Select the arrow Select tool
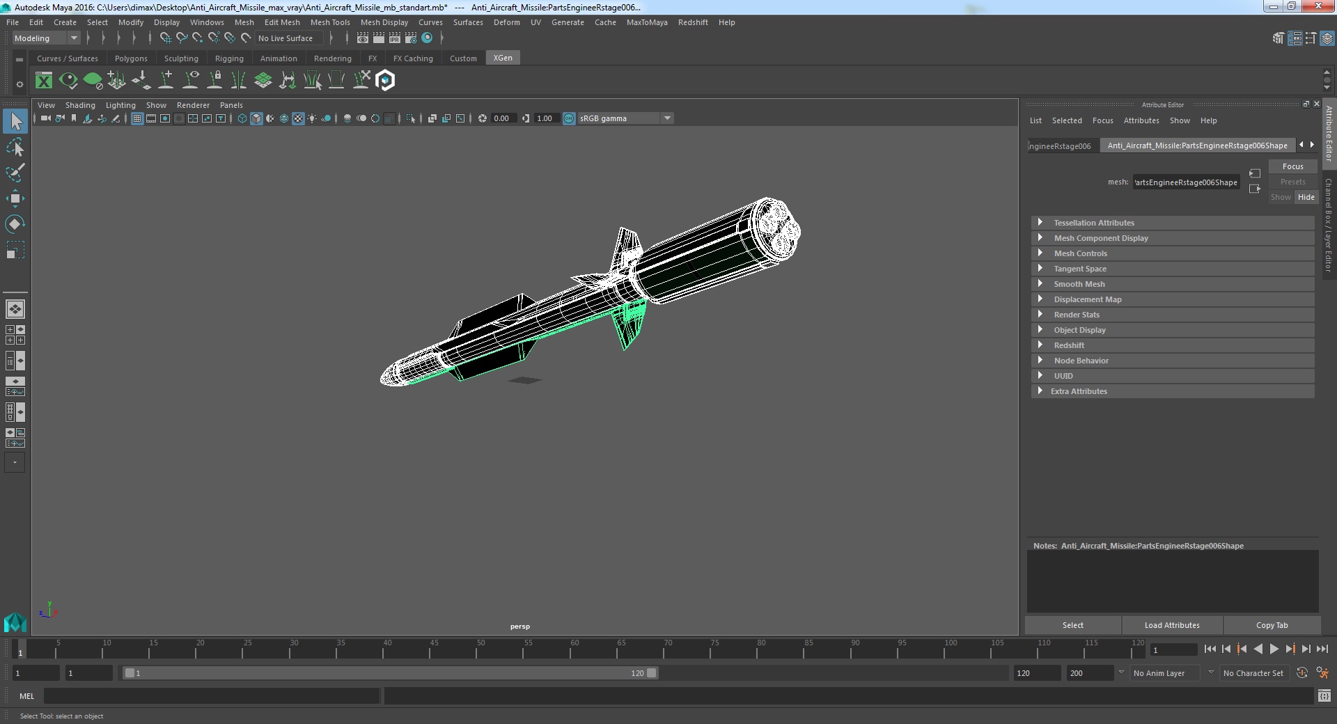The width and height of the screenshot is (1337, 724). coord(15,122)
